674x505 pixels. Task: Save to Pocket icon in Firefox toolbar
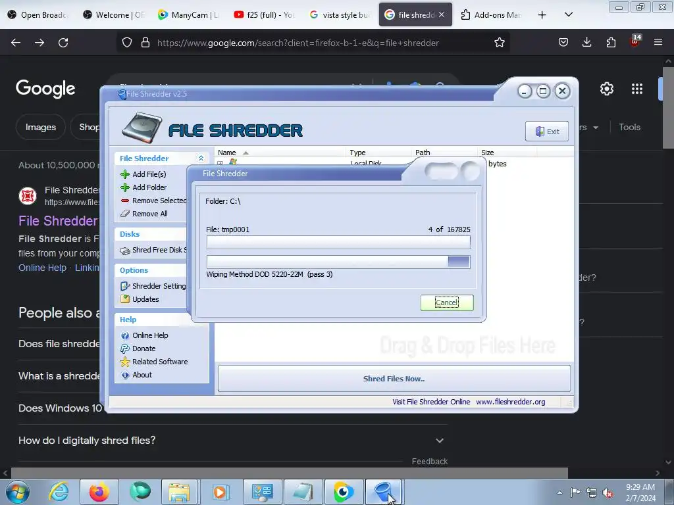point(563,42)
